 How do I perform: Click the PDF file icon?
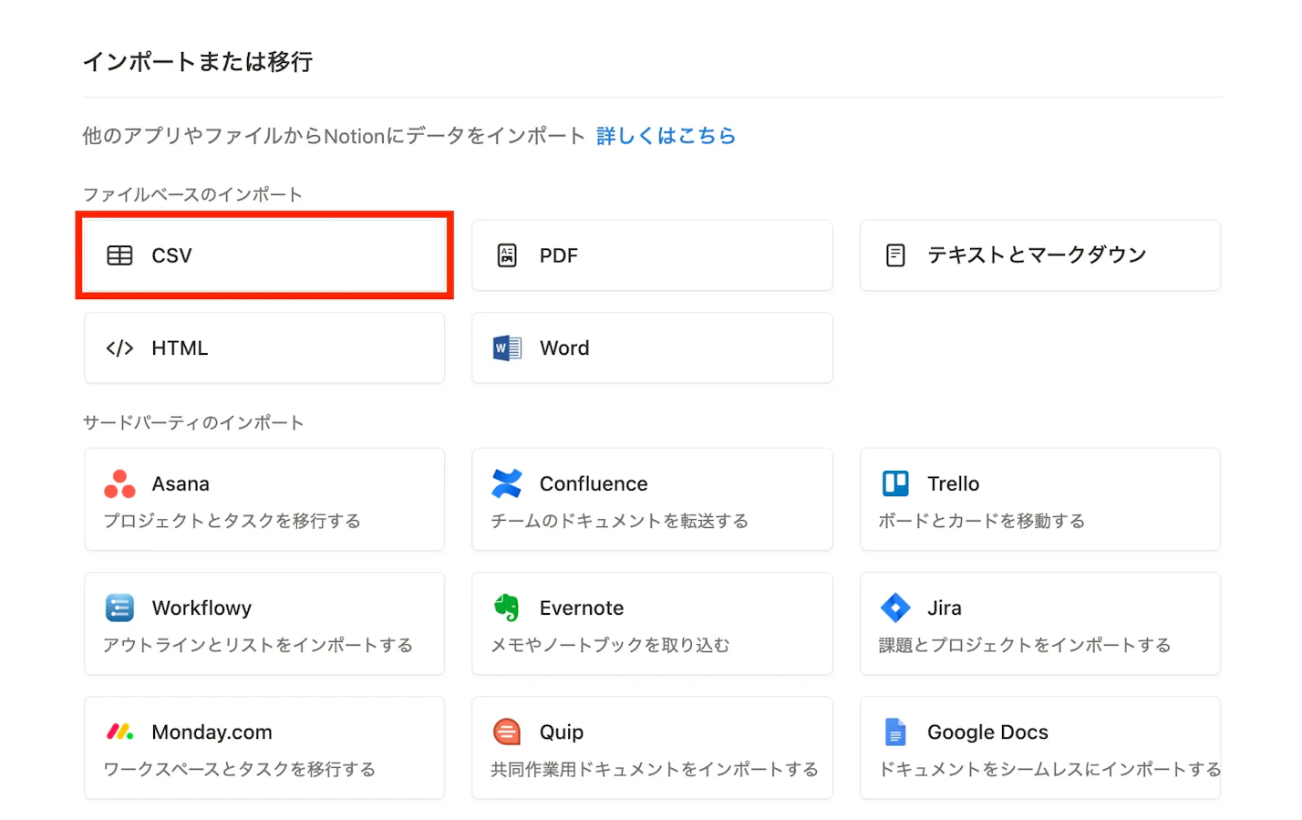click(507, 255)
